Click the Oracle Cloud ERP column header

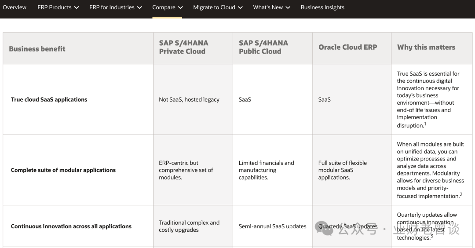[x=347, y=47]
